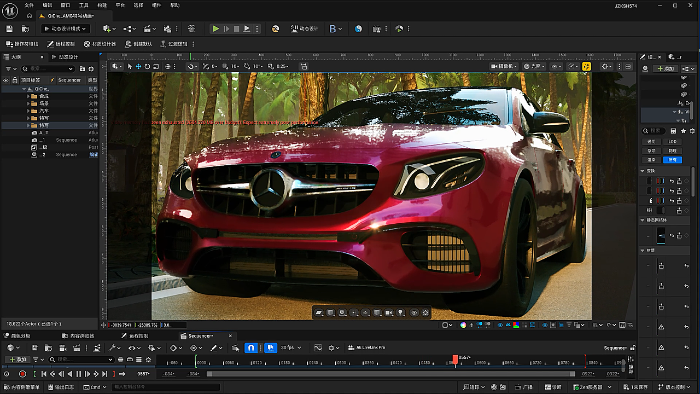Click the favorites star in Details panel
This screenshot has width=700, height=394.
(683, 131)
